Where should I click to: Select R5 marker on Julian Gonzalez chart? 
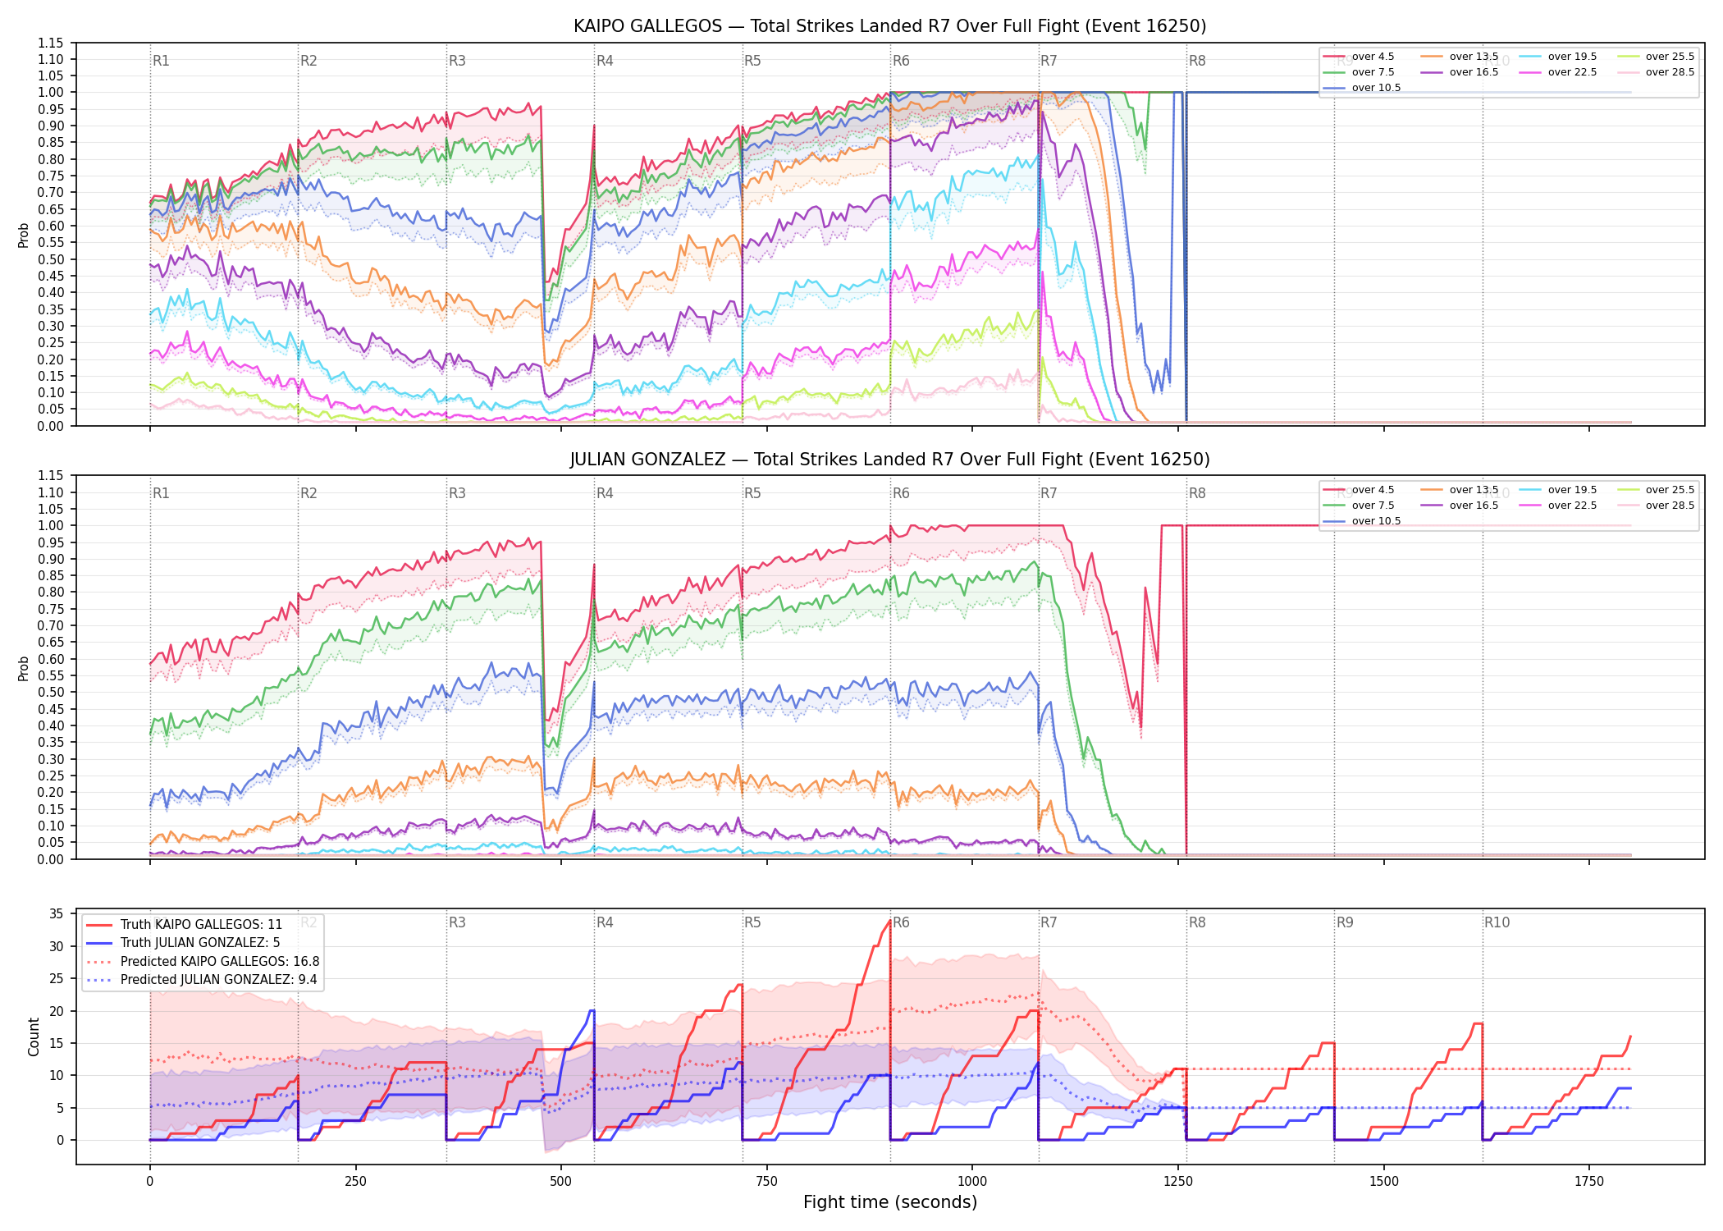click(x=752, y=493)
